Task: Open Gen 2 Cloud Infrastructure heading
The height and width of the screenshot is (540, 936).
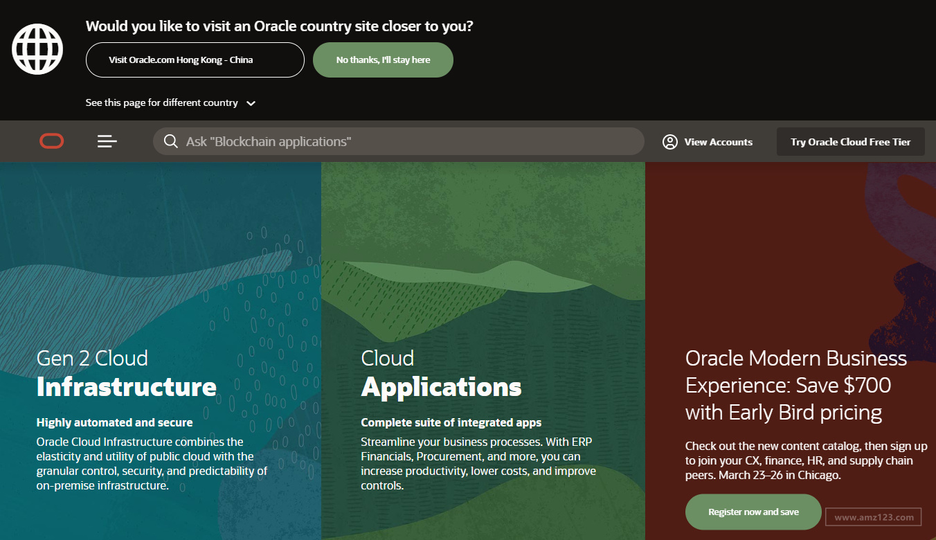Action: point(127,372)
